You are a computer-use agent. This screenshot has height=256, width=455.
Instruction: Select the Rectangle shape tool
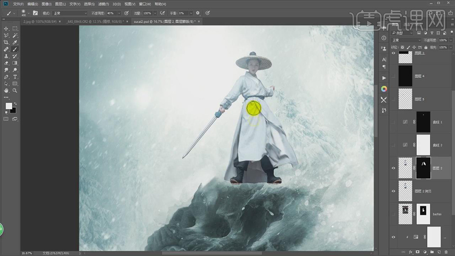click(15, 84)
